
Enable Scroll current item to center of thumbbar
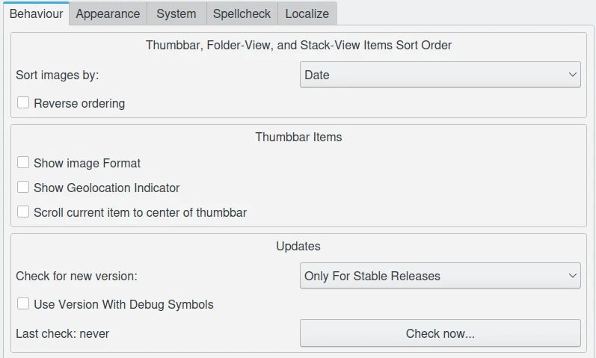(x=23, y=212)
